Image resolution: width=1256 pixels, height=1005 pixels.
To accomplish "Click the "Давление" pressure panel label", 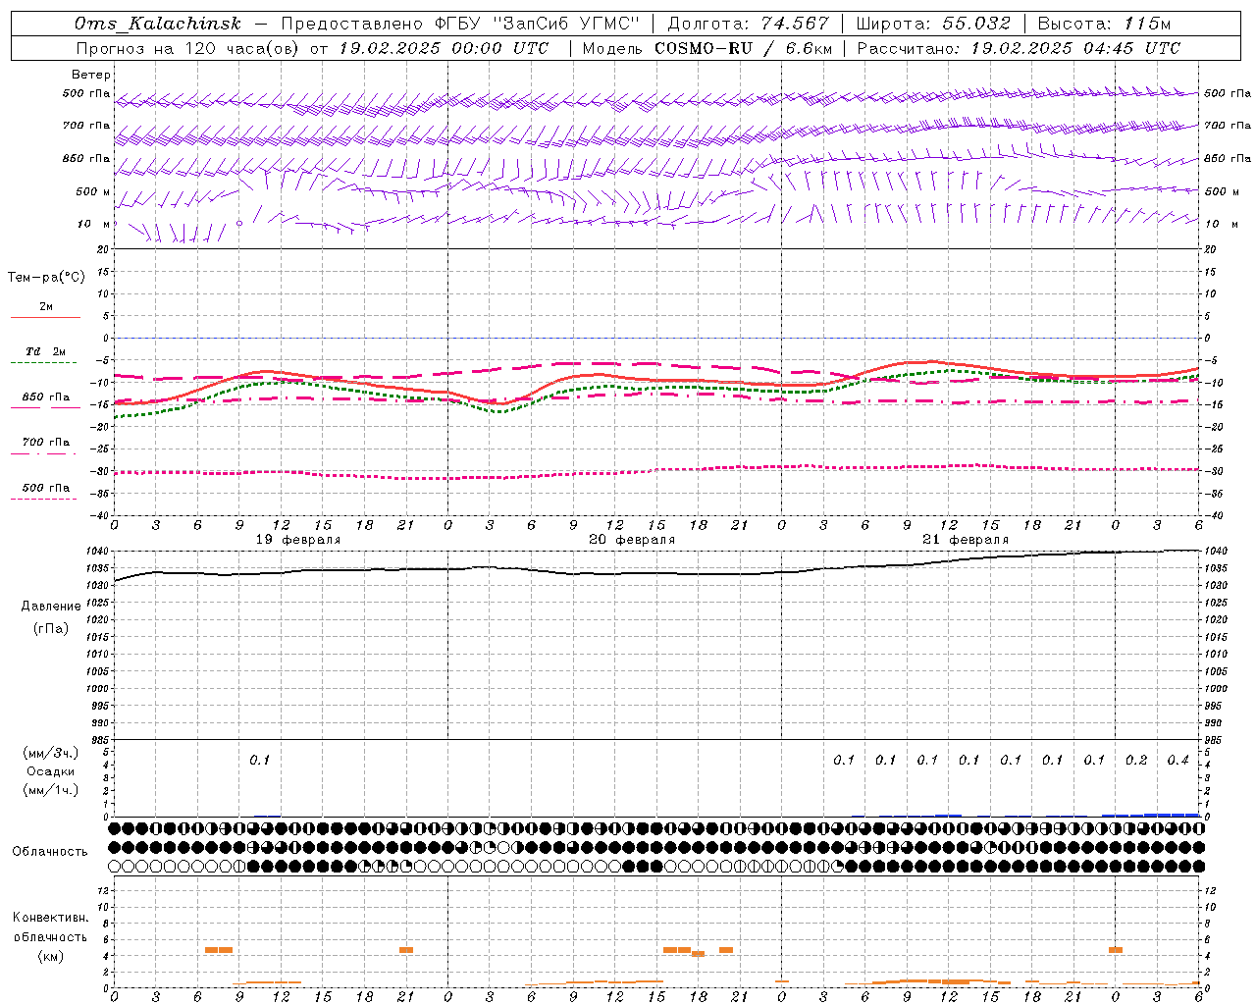I will coord(51,607).
